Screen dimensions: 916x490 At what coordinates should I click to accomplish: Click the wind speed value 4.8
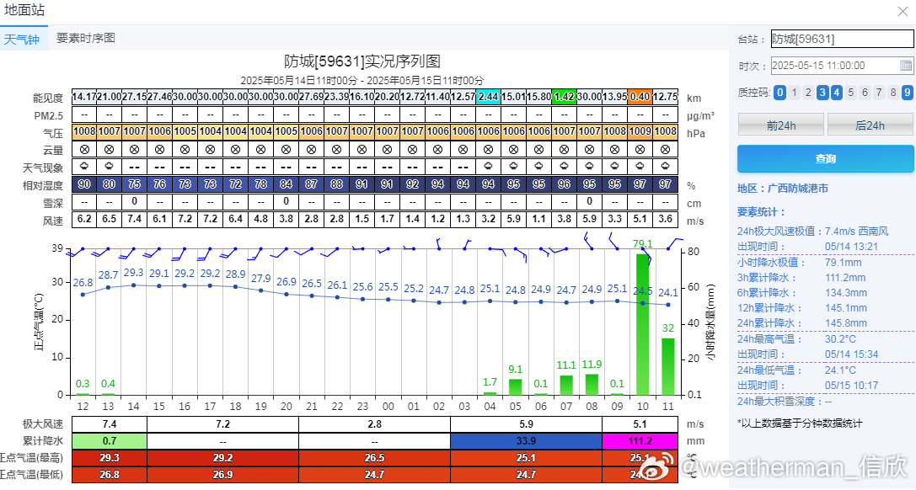[x=260, y=220]
